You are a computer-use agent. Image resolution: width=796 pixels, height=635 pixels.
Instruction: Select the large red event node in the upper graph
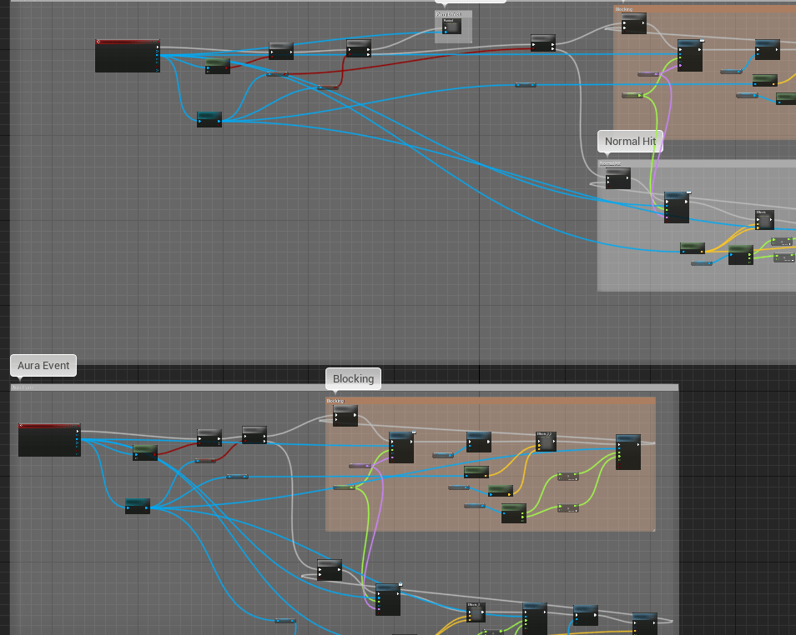click(127, 55)
